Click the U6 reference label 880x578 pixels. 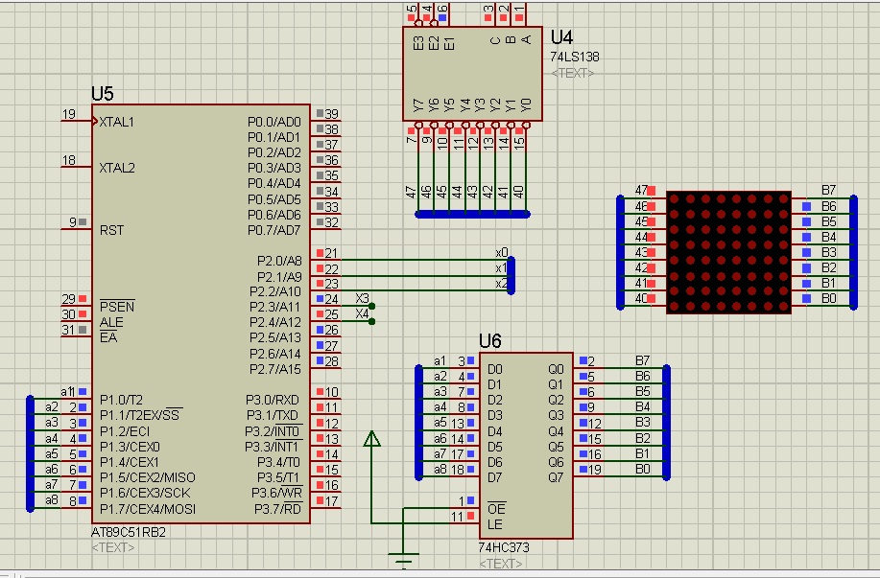490,341
